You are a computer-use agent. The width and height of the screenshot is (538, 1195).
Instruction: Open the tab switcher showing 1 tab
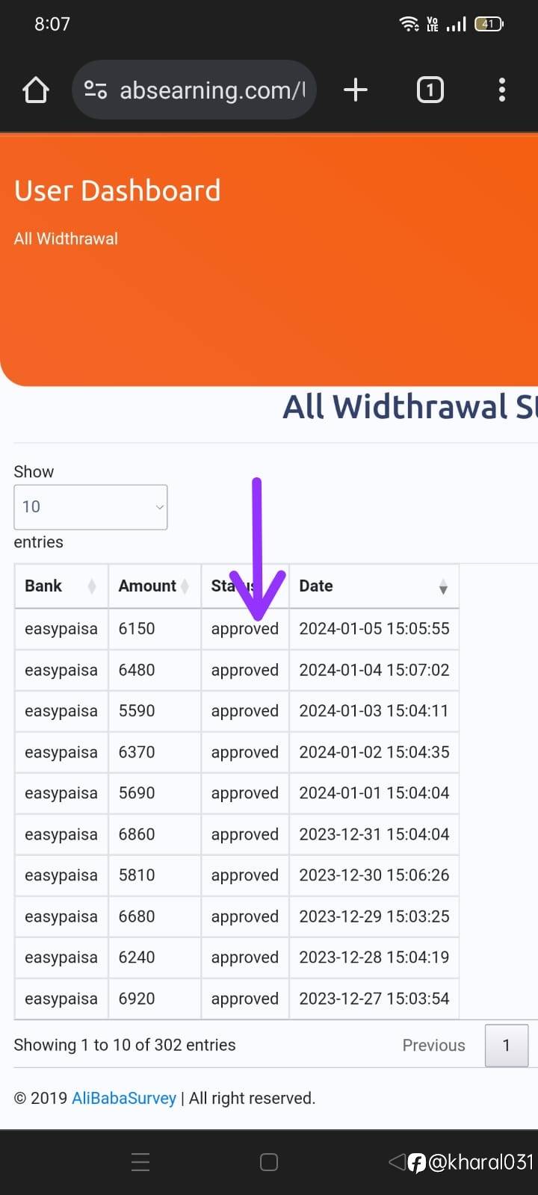click(430, 90)
